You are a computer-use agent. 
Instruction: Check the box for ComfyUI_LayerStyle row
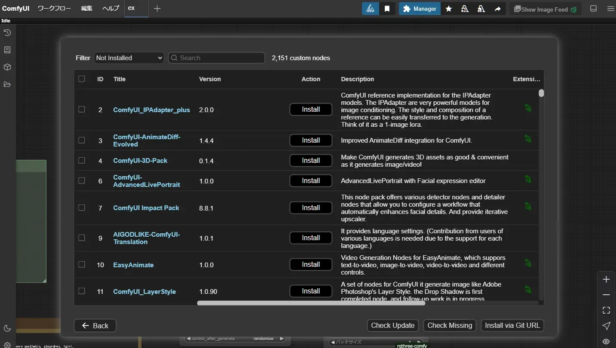point(82,291)
